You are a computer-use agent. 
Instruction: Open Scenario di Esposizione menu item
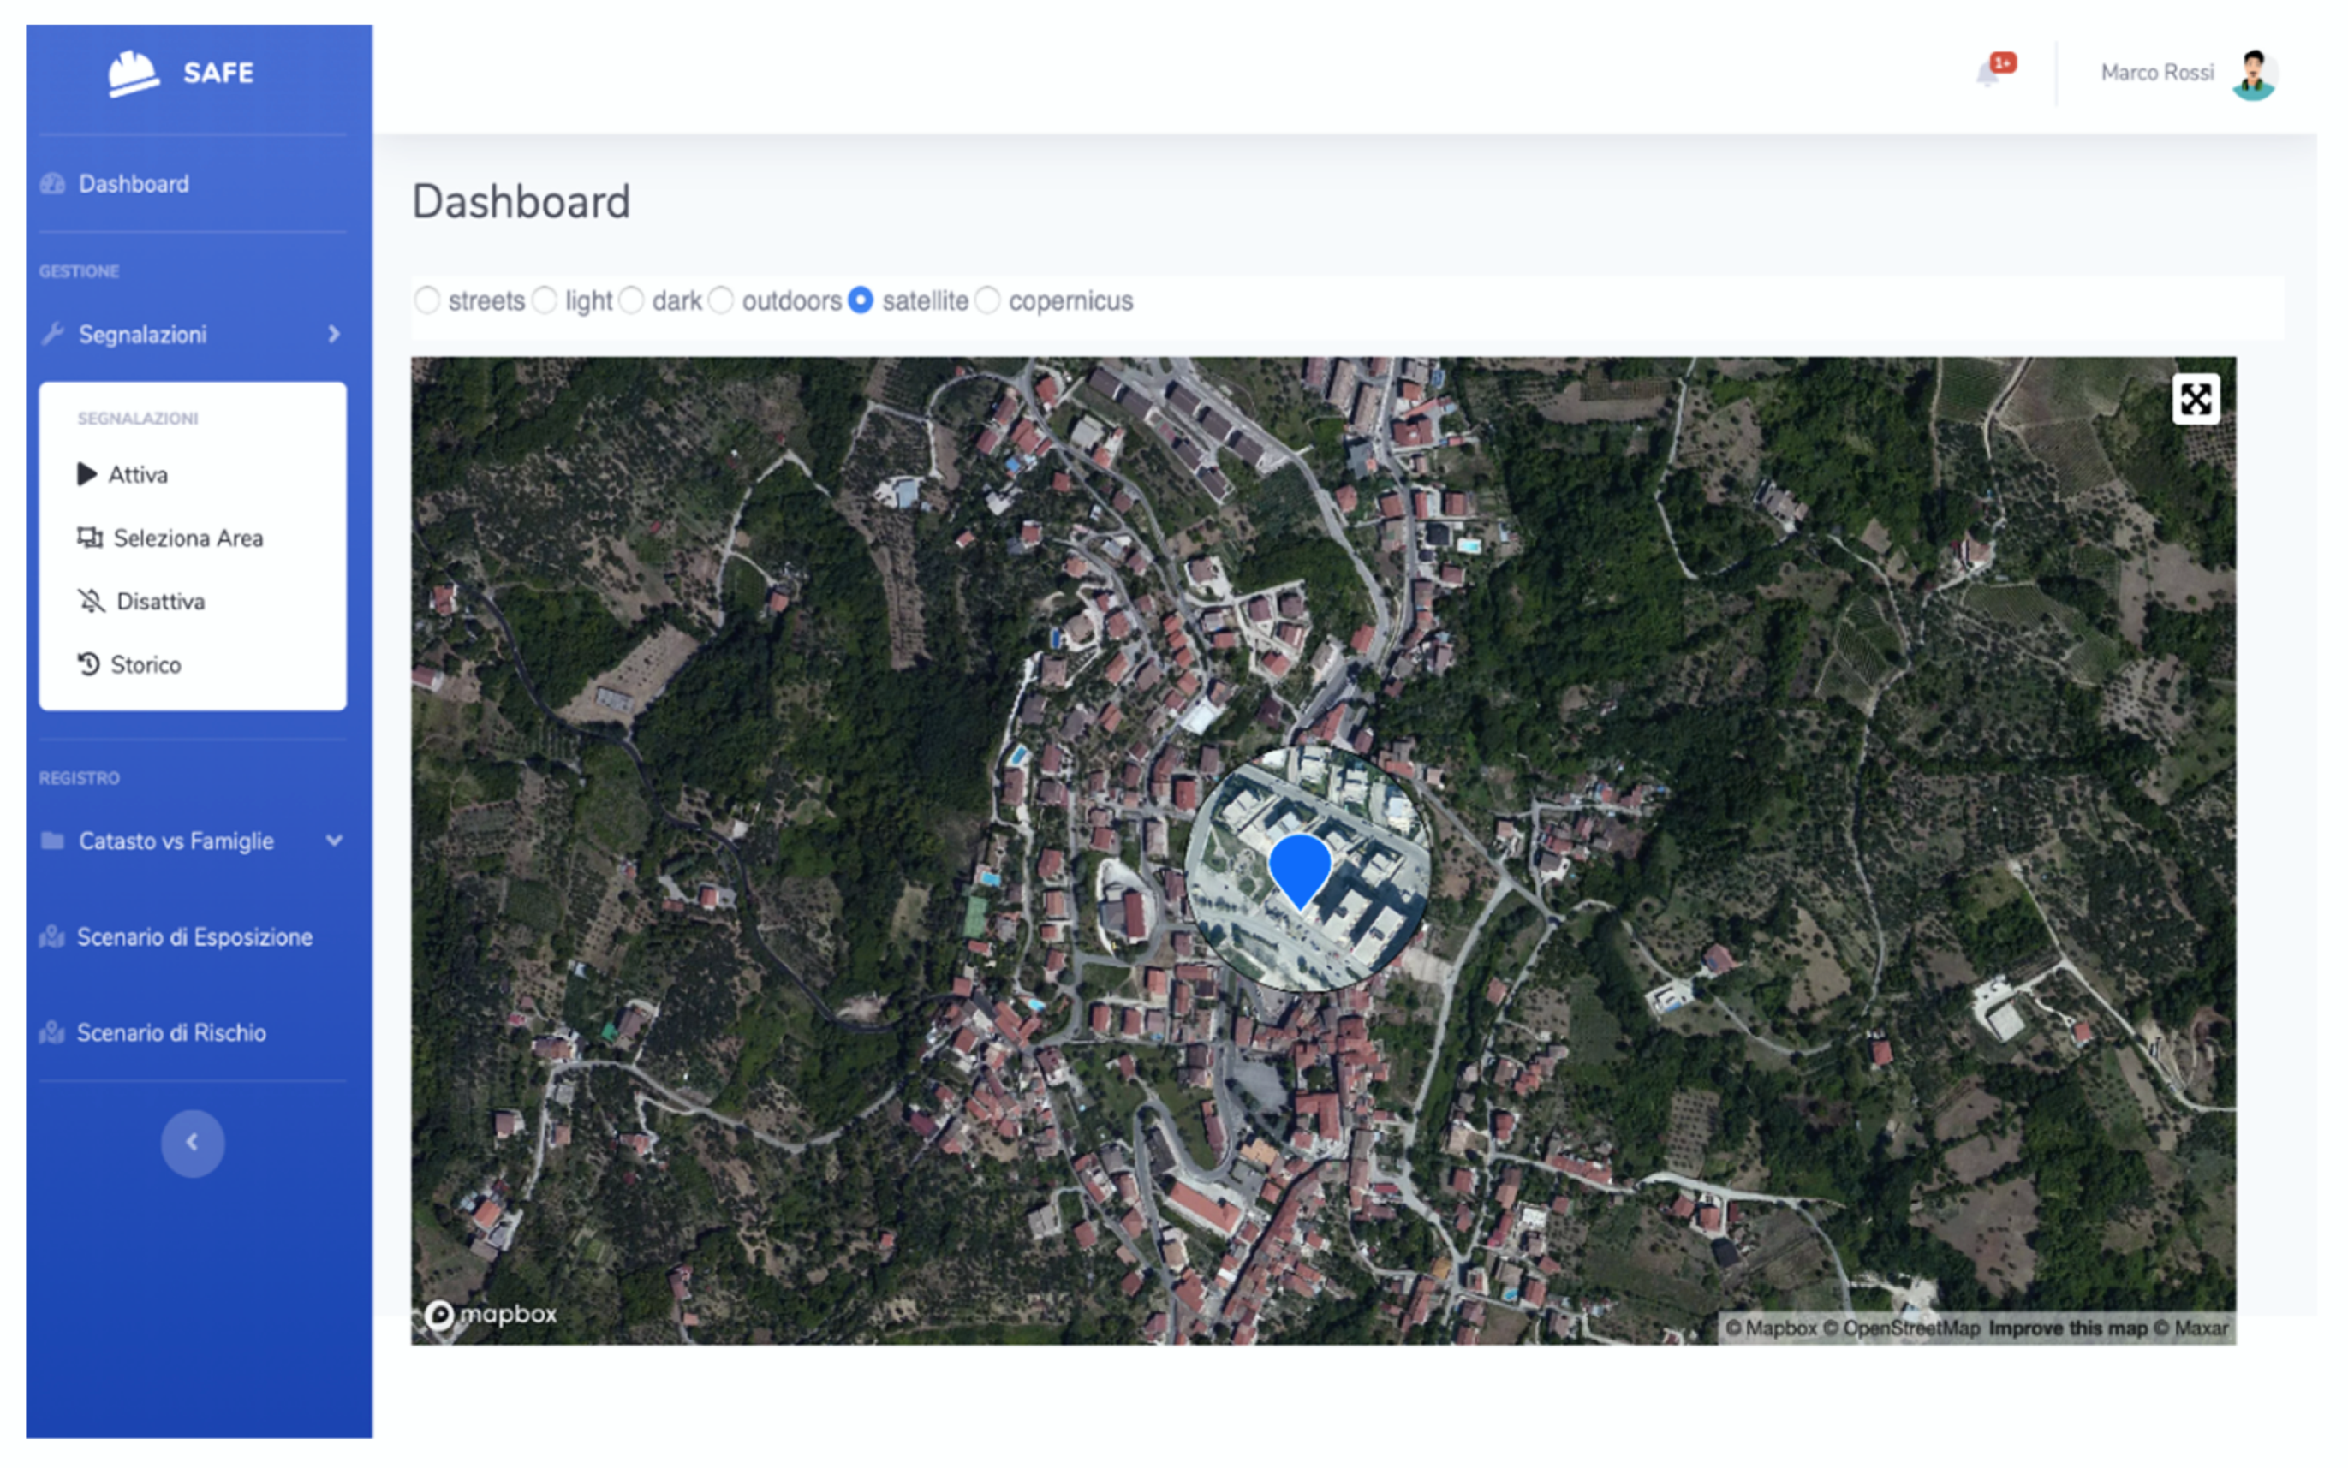pyautogui.click(x=194, y=938)
